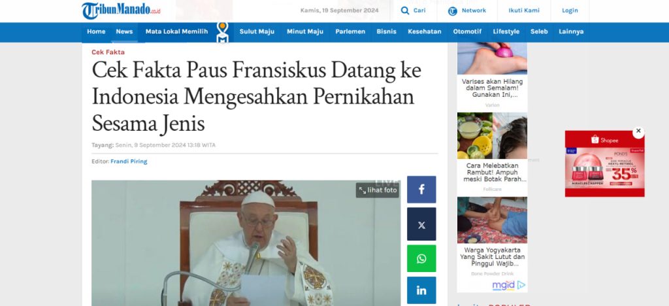The width and height of the screenshot is (669, 306).
Task: Open editor Frandi Piring profile
Action: coord(129,161)
